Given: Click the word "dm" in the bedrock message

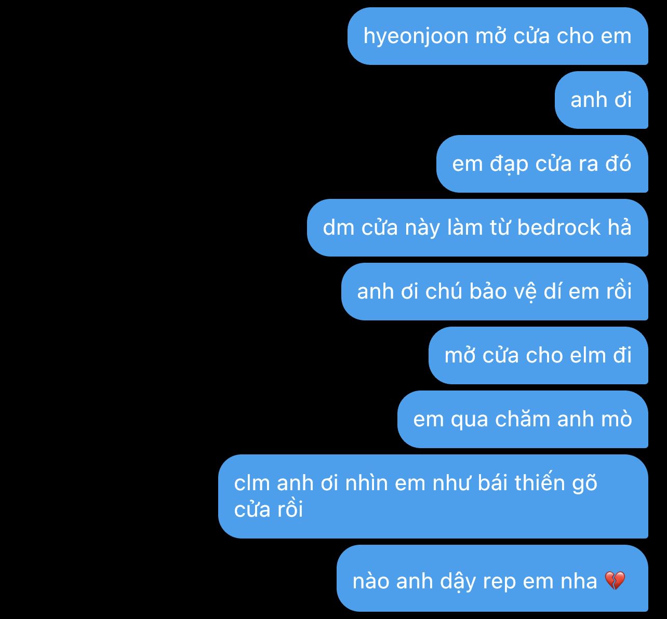Looking at the screenshot, I should click(338, 227).
